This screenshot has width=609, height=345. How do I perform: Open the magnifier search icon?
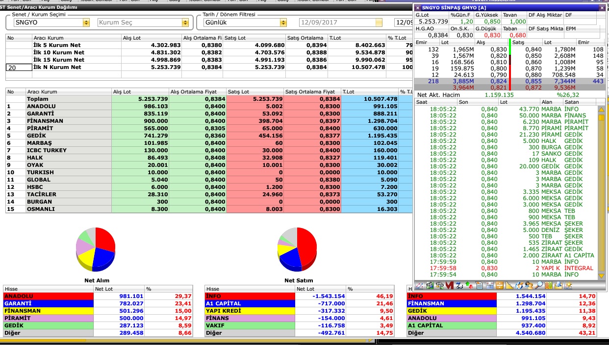click(539, 285)
